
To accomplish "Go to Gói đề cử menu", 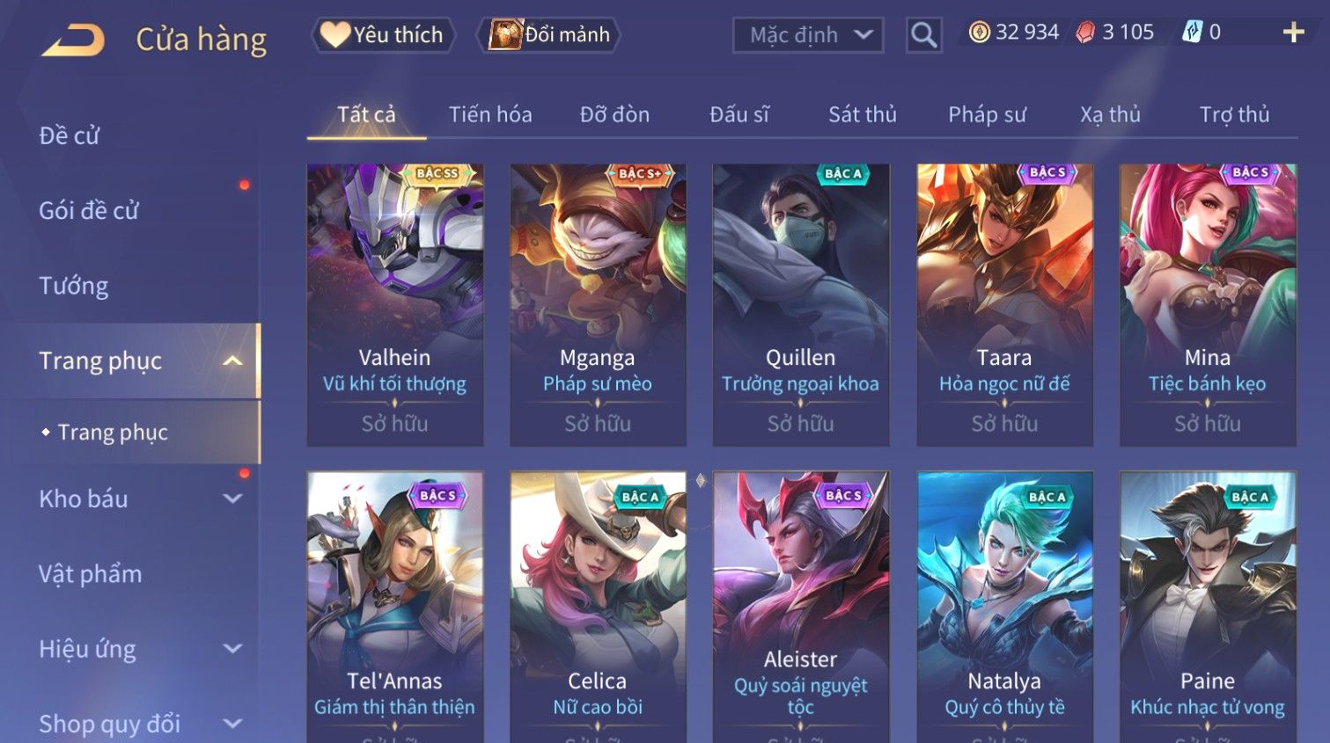I will (89, 210).
